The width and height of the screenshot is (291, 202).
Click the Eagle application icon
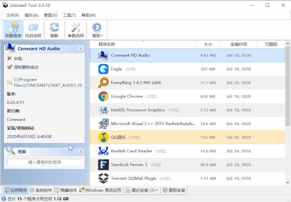click(x=103, y=69)
